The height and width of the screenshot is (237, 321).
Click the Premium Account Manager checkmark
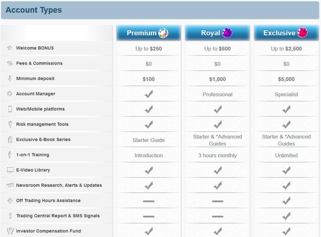(149, 94)
